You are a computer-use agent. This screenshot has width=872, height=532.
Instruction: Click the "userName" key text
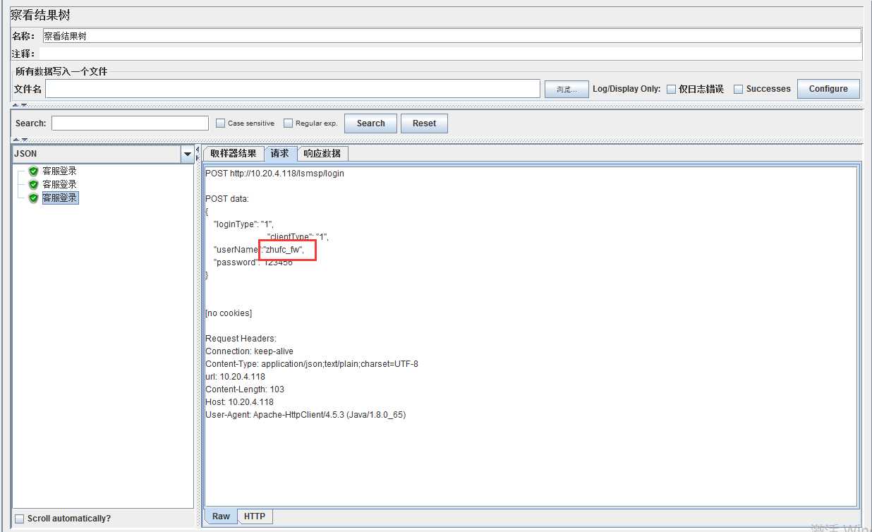coord(236,250)
